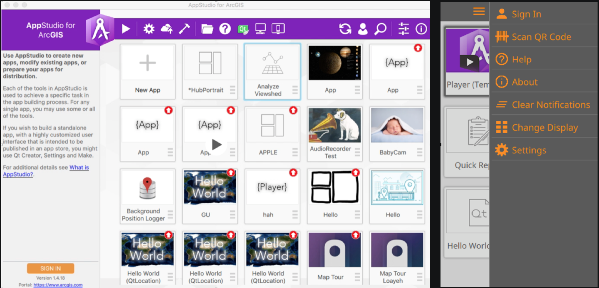Screen dimensions: 599x288
Task: Open the Quick Report card in the Player window
Action: (467, 142)
